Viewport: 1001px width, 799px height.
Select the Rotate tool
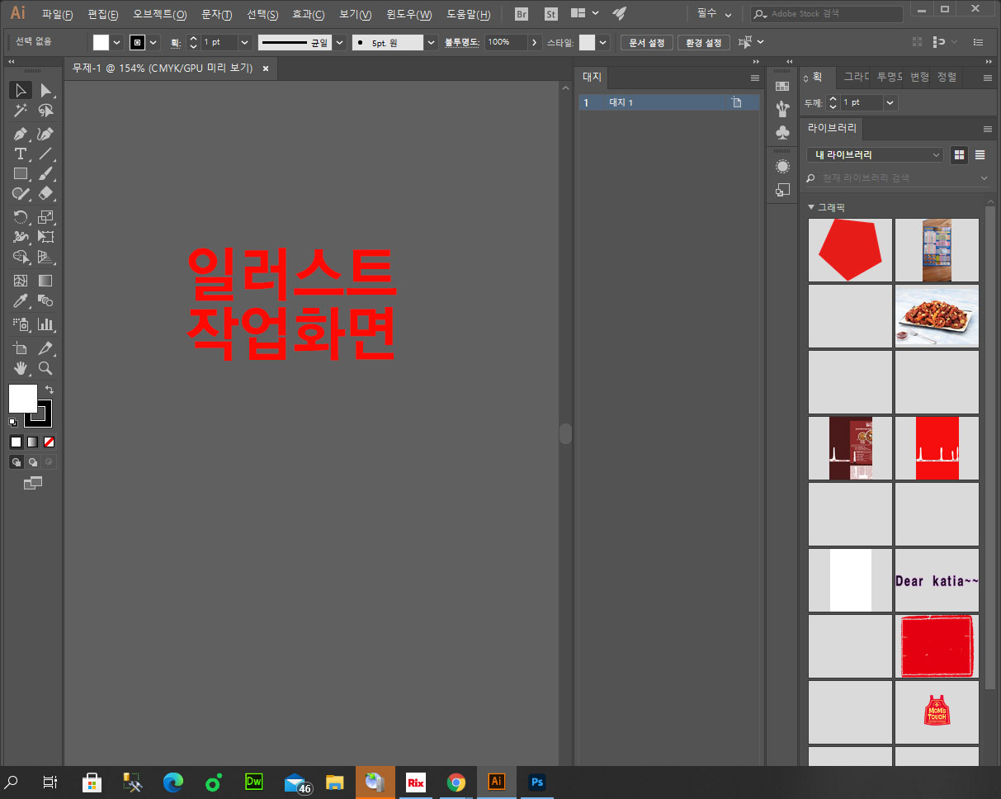tap(21, 217)
